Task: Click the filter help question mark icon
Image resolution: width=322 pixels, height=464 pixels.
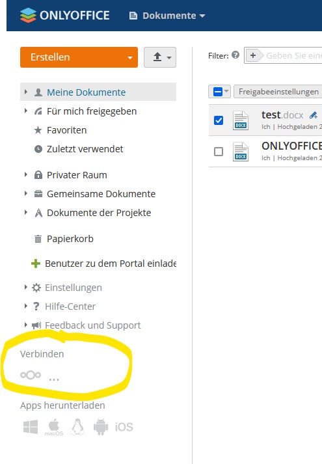Action: 235,55
